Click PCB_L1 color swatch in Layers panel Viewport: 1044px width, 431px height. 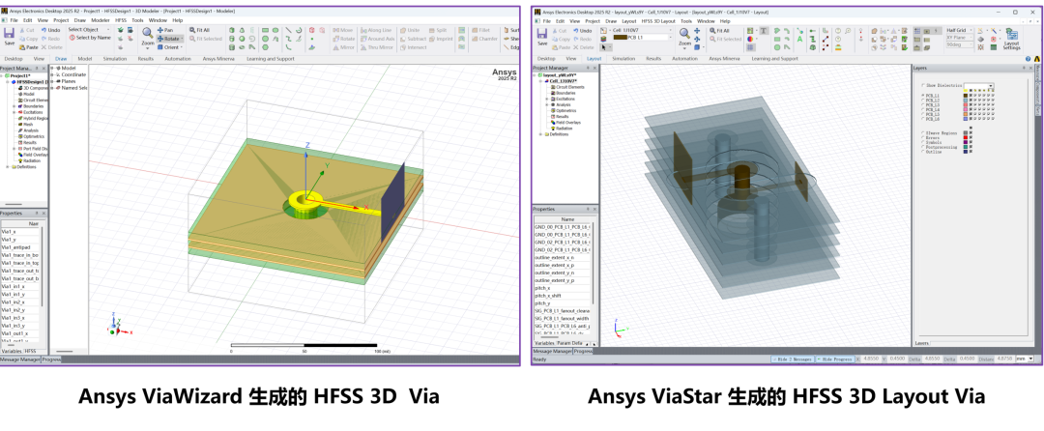point(966,95)
